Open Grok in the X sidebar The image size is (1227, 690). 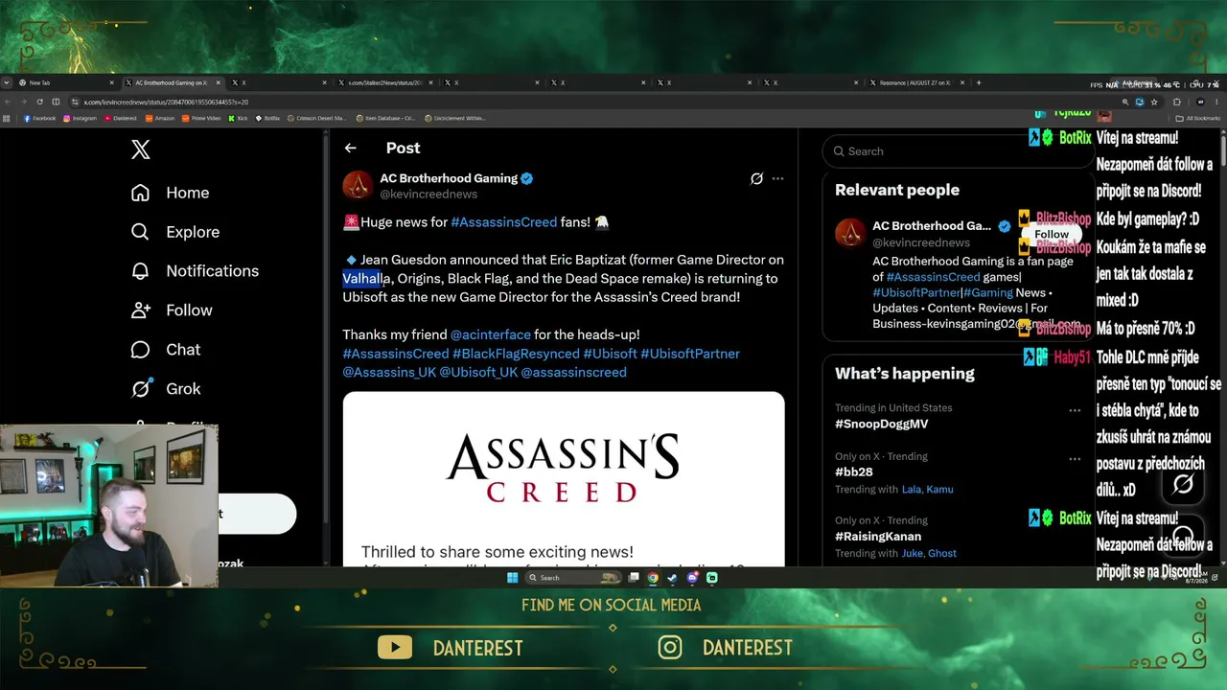(166, 389)
